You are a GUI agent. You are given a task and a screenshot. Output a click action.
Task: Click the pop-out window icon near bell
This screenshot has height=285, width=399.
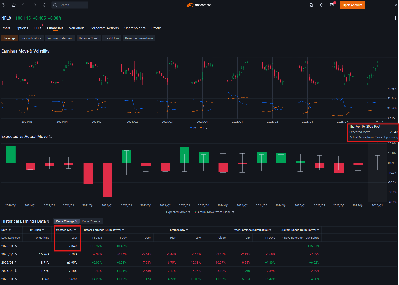(x=311, y=5)
